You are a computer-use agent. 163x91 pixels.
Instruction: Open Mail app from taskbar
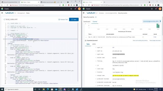56,89
